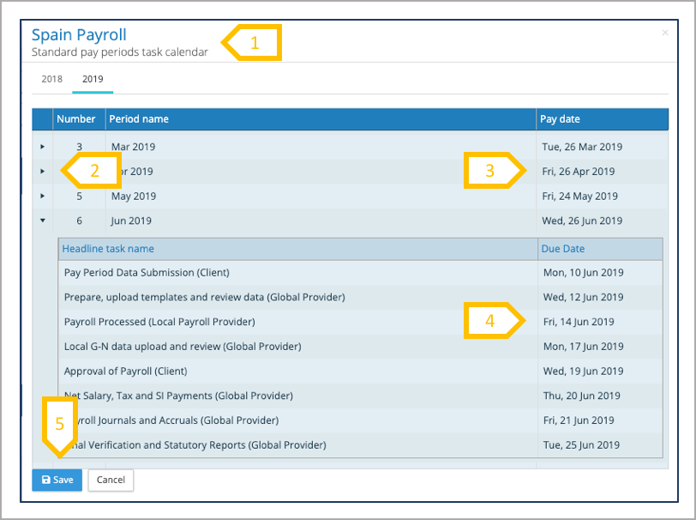
Task: Collapse the Jun 2019 period row
Action: coord(43,221)
